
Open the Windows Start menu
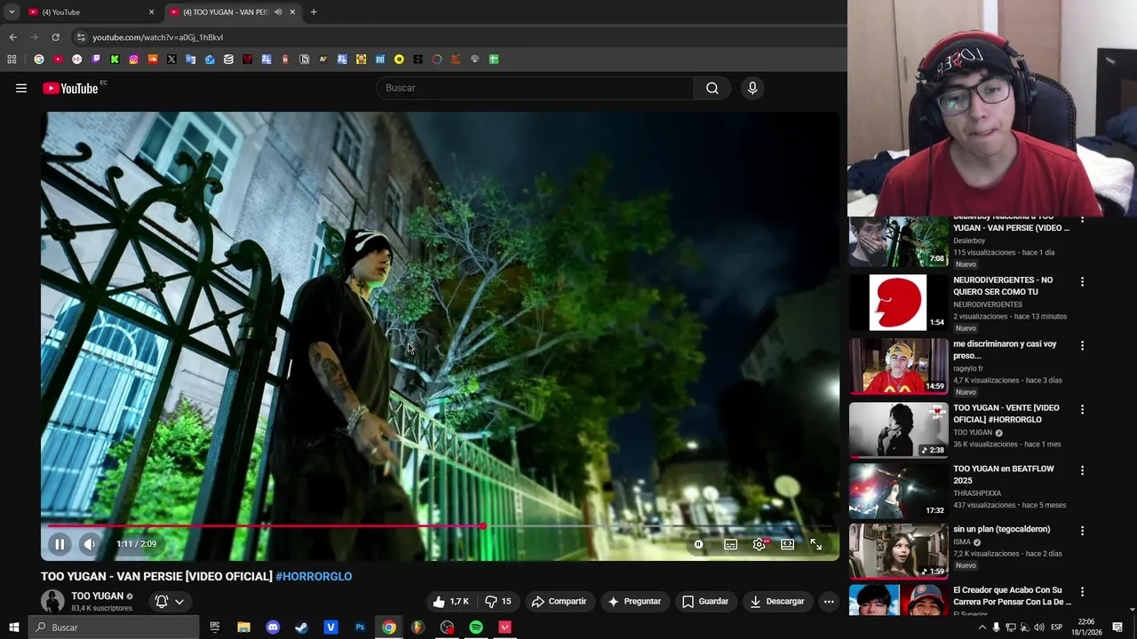(x=13, y=627)
